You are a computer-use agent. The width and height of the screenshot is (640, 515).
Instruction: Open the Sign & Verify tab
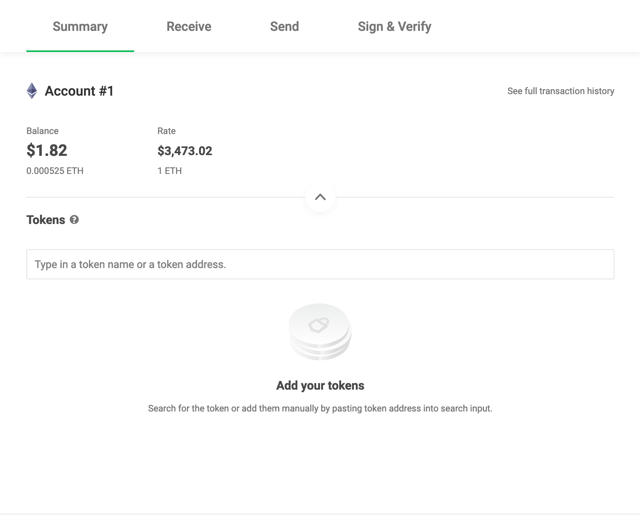point(394,26)
